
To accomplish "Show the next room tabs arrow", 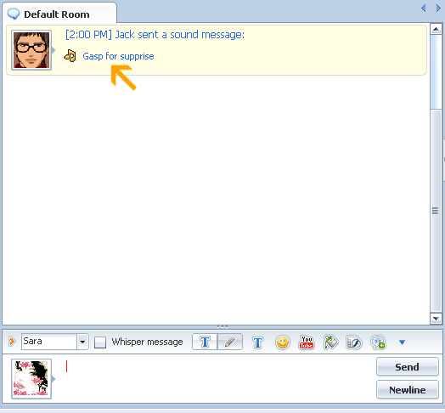I will click(x=438, y=8).
